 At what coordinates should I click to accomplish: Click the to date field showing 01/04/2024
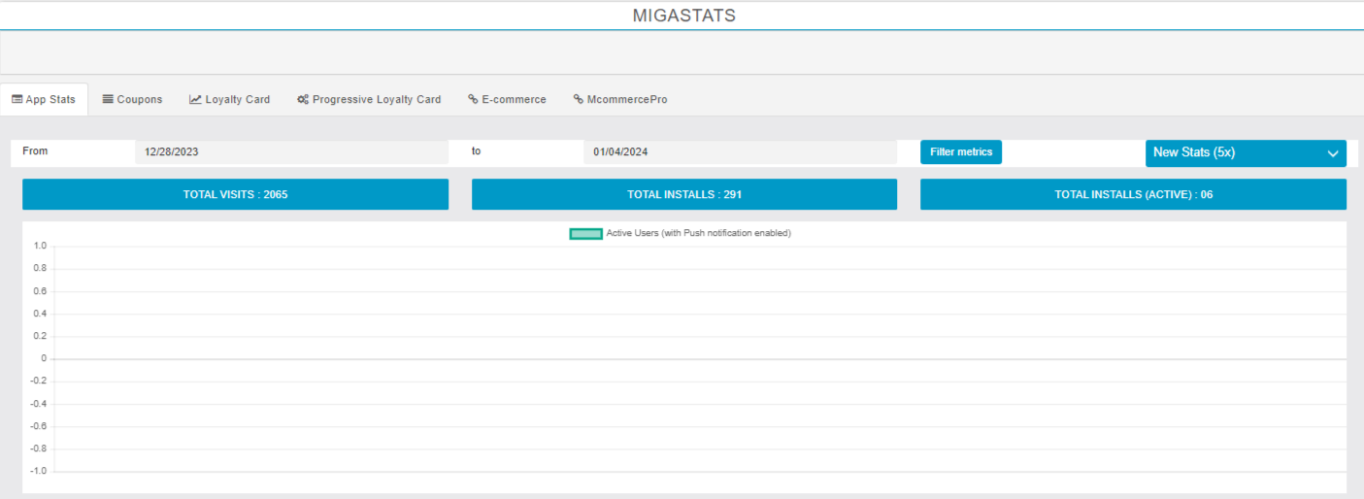(x=740, y=152)
